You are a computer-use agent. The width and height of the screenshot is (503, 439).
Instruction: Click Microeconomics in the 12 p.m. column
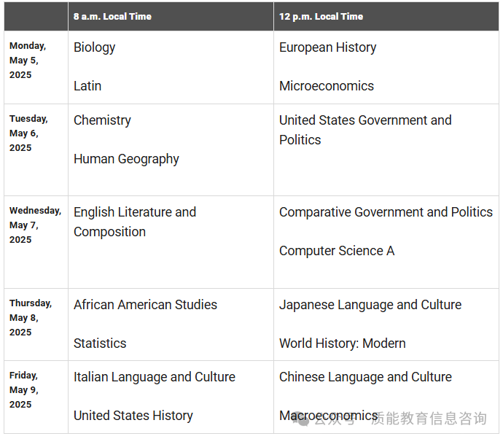tap(327, 86)
